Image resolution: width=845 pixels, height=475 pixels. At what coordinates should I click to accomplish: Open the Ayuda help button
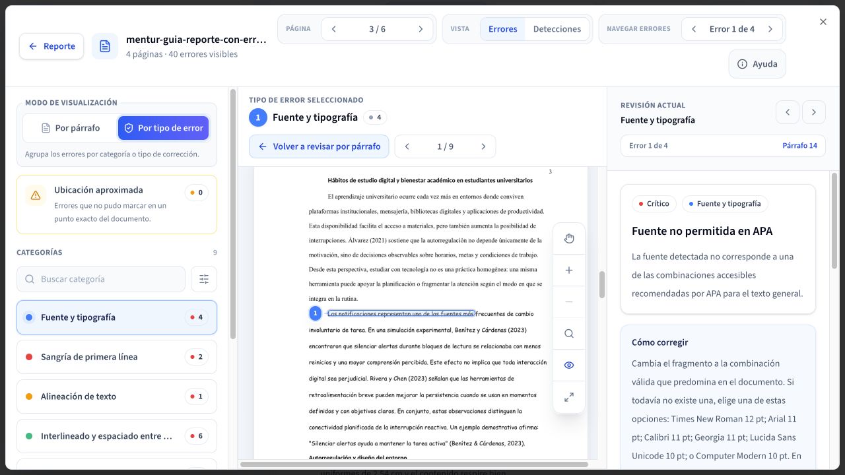point(757,64)
